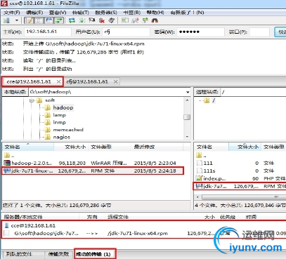286x259 pixels.
Task: Reconnect to the last server
Action: click(x=112, y=20)
